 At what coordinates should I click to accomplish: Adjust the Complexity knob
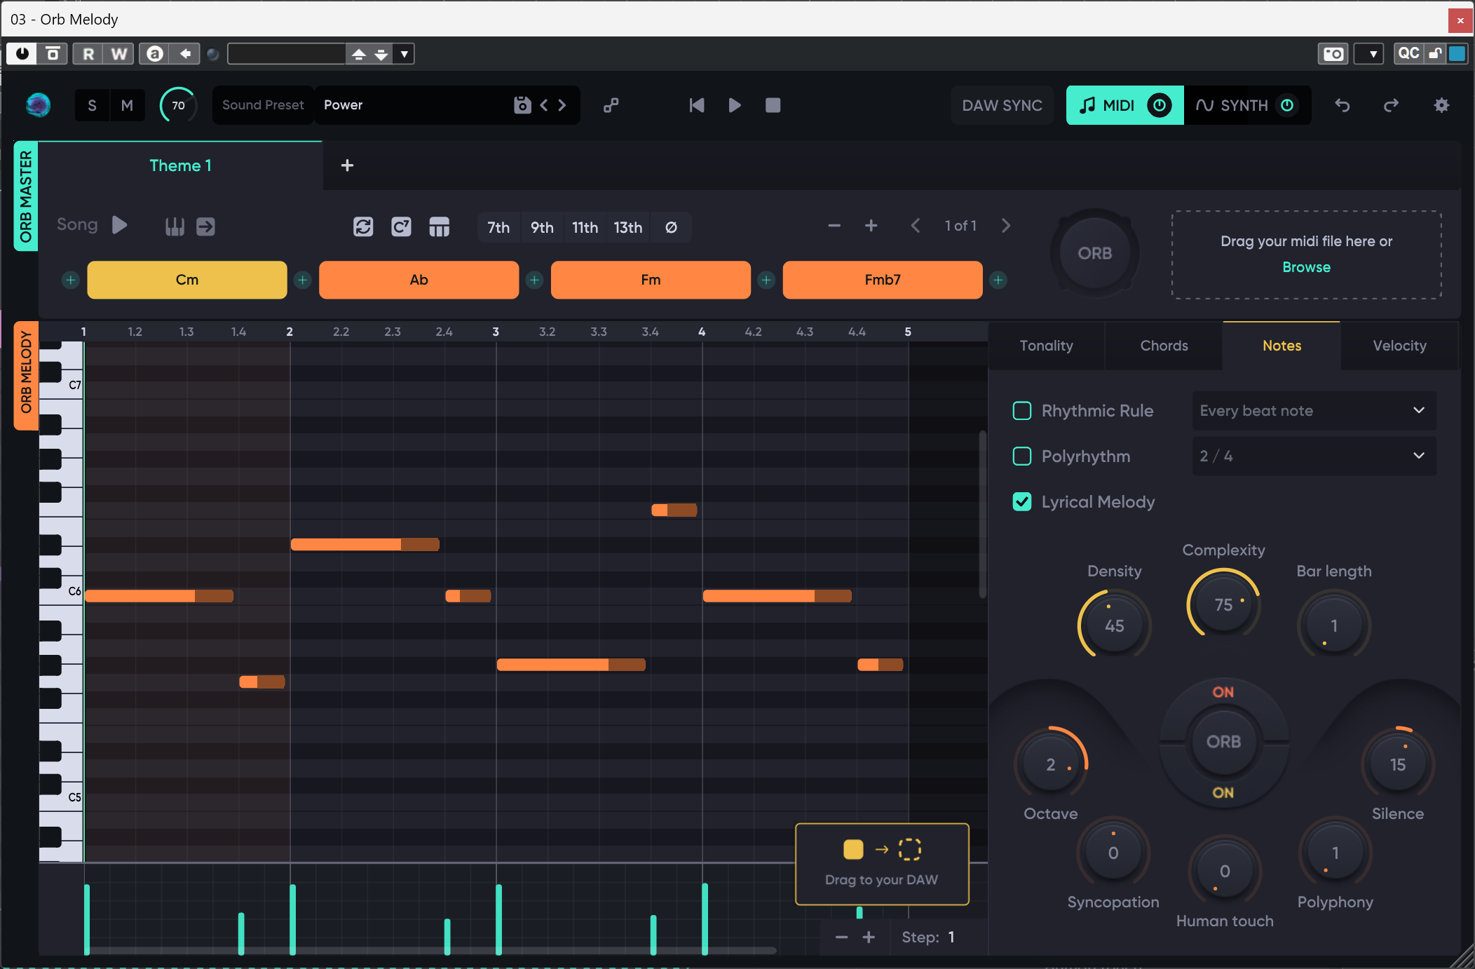tap(1223, 604)
